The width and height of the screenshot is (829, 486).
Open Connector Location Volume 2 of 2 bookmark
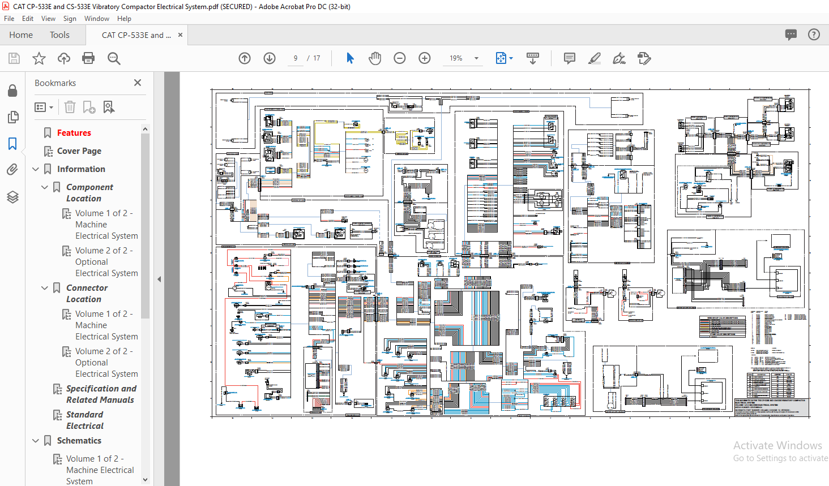click(106, 363)
